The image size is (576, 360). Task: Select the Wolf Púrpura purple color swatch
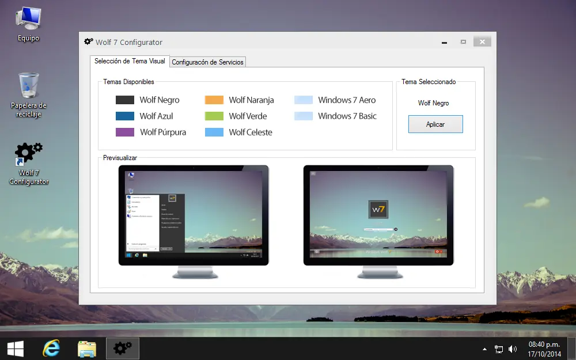pyautogui.click(x=125, y=132)
